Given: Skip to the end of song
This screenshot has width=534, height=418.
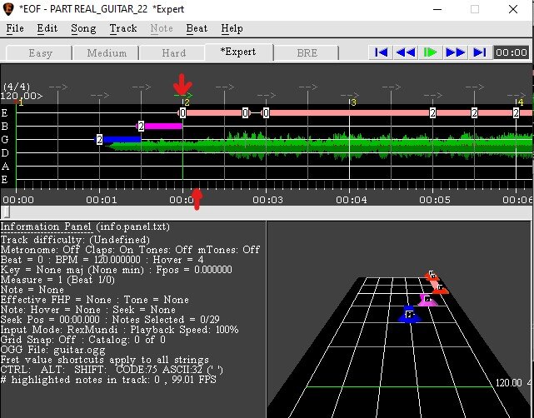Looking at the screenshot, I should tap(480, 52).
